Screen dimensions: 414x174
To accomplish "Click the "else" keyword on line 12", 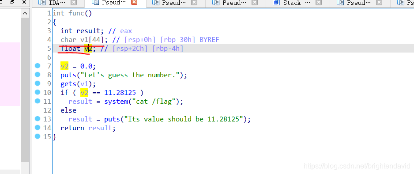I will [68, 110].
